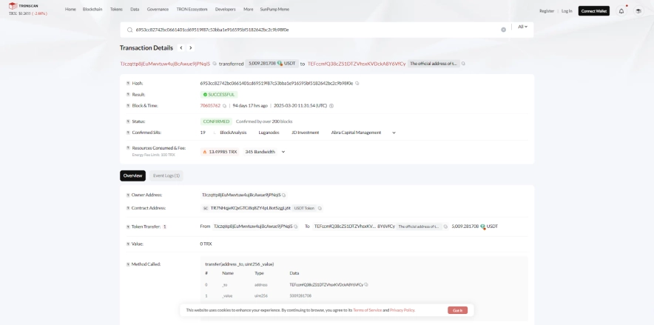Image resolution: width=654 pixels, height=325 pixels.
Task: Open the Terms of Service link
Action: [x=367, y=310]
